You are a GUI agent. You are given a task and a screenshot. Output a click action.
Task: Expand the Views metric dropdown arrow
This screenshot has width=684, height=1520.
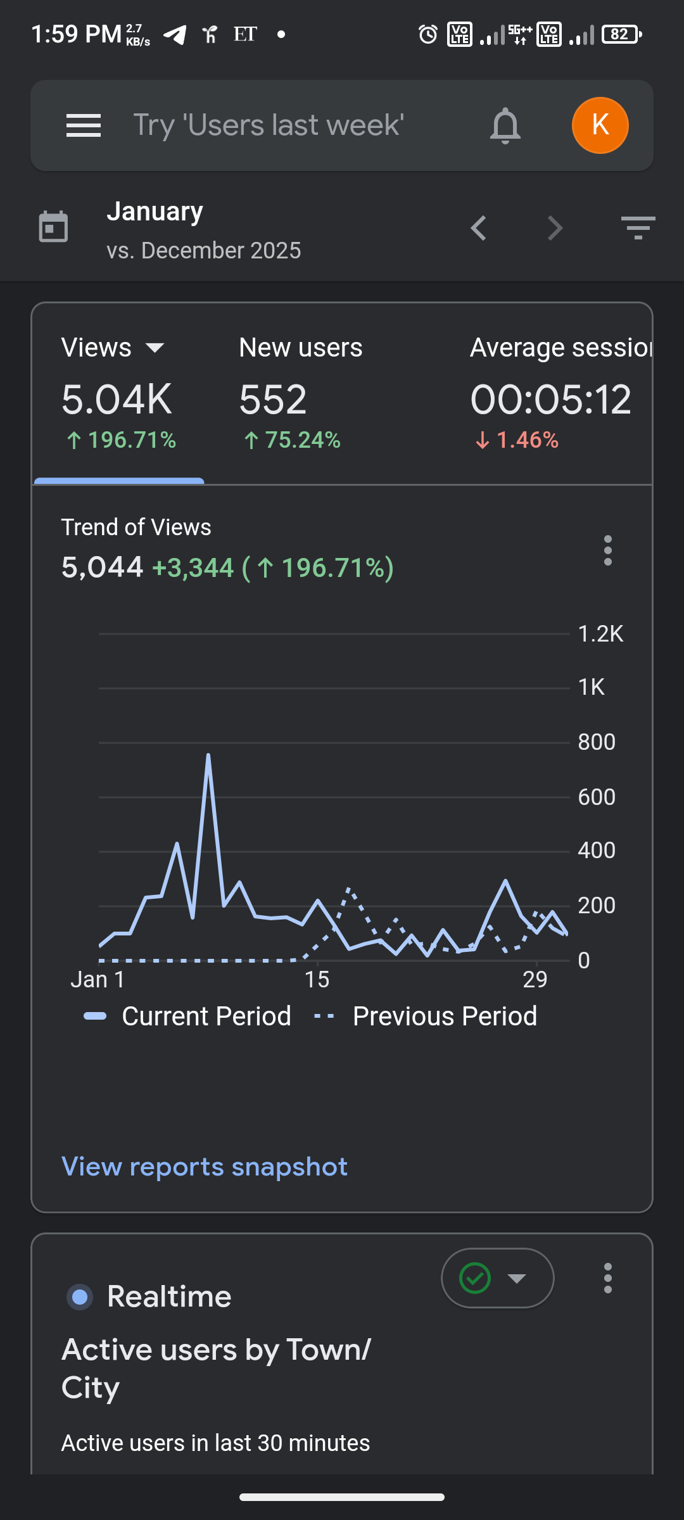155,348
